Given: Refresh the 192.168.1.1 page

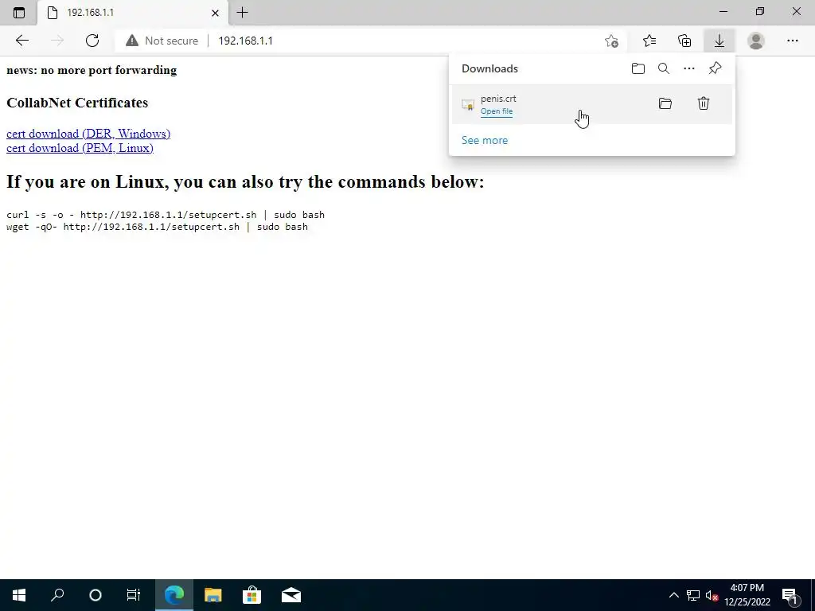Looking at the screenshot, I should point(92,41).
